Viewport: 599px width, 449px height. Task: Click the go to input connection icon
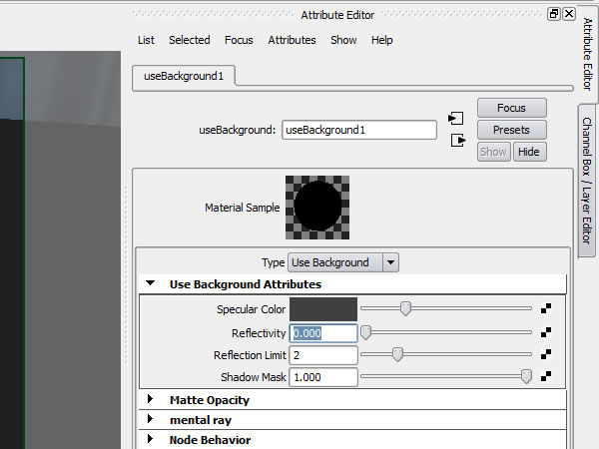(x=456, y=118)
